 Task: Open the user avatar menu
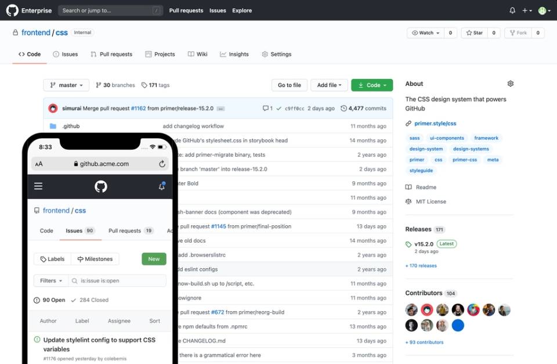point(544,10)
